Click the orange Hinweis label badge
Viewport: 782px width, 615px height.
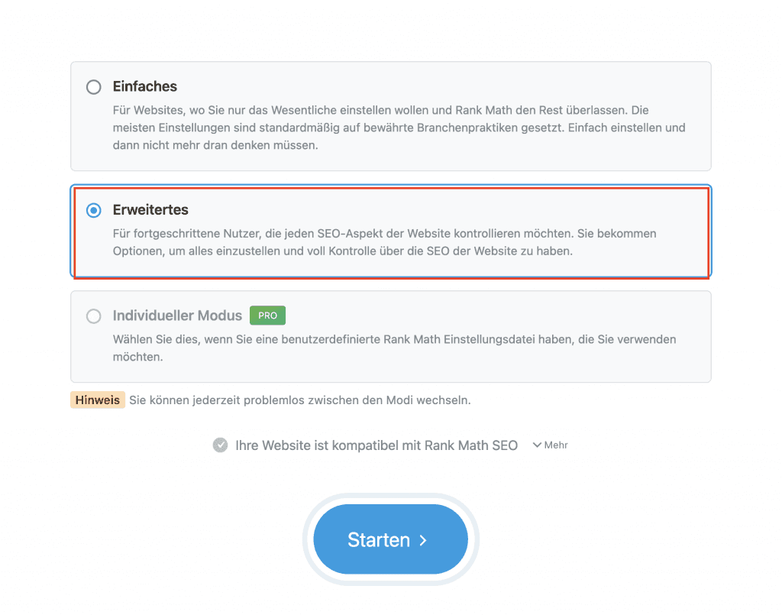98,400
